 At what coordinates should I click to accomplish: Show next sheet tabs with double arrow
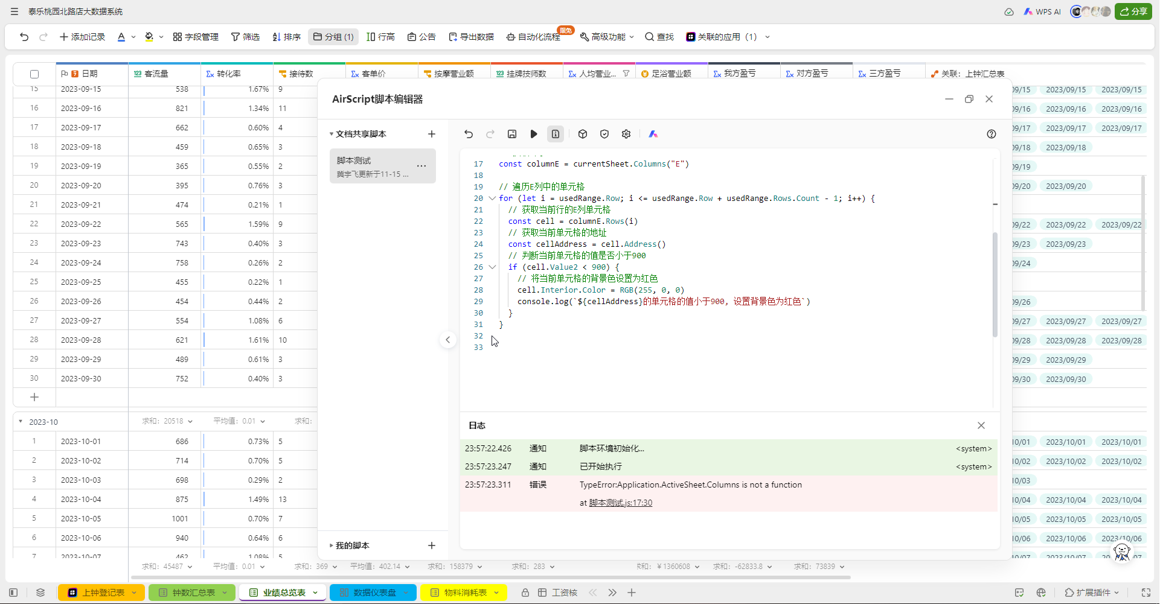[612, 593]
